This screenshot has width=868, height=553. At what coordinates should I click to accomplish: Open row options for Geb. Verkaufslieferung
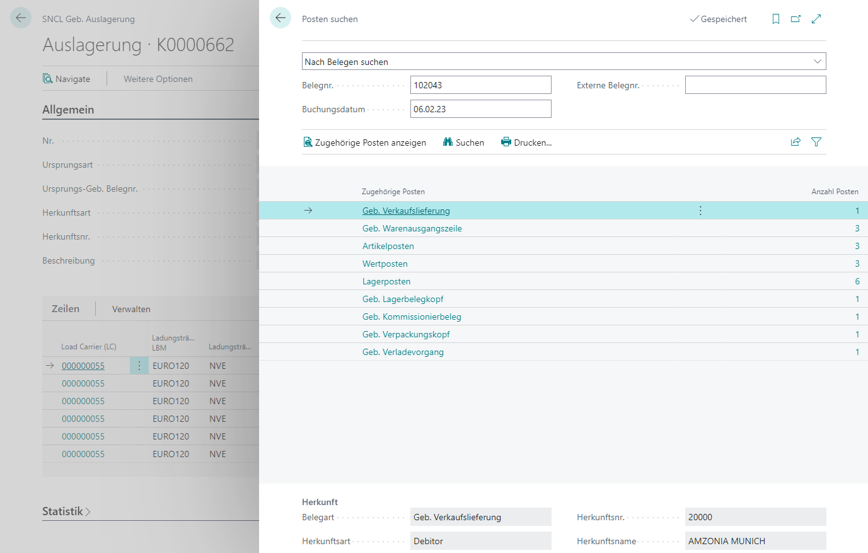pyautogui.click(x=700, y=211)
